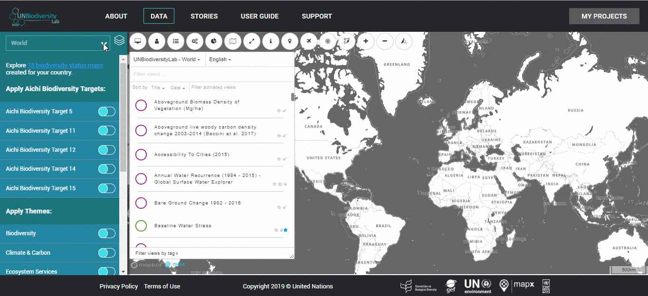
Task: Click the stacked layers icon beside World
Action: 119,40
